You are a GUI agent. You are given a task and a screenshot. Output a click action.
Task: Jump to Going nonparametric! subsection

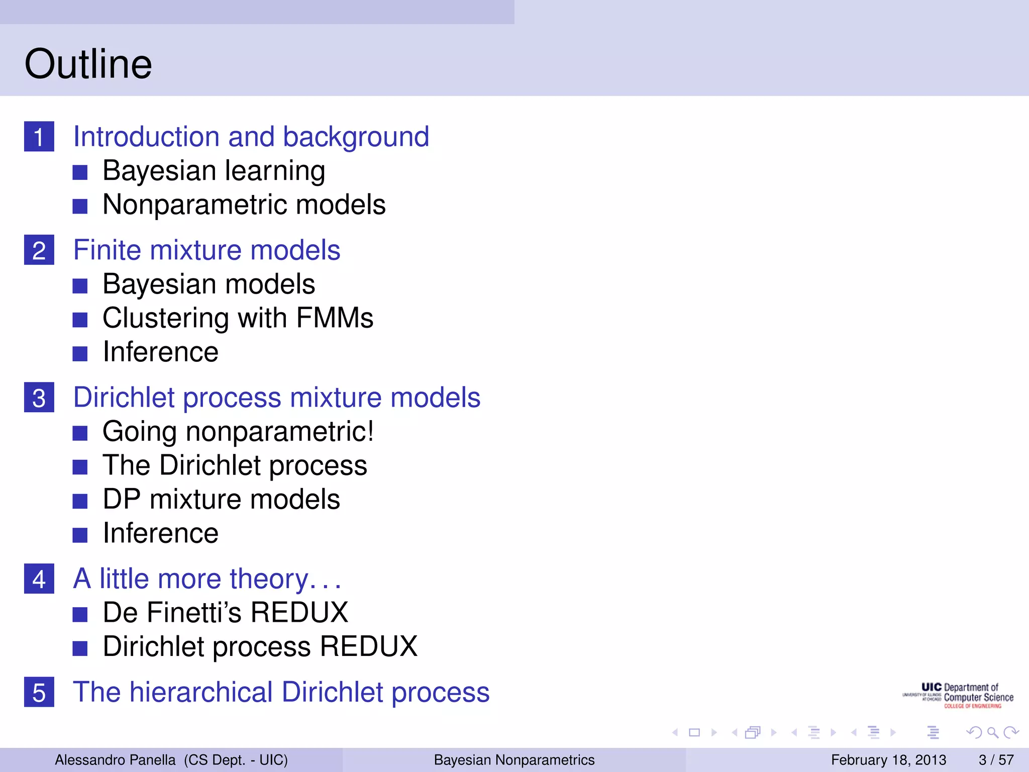pos(238,432)
